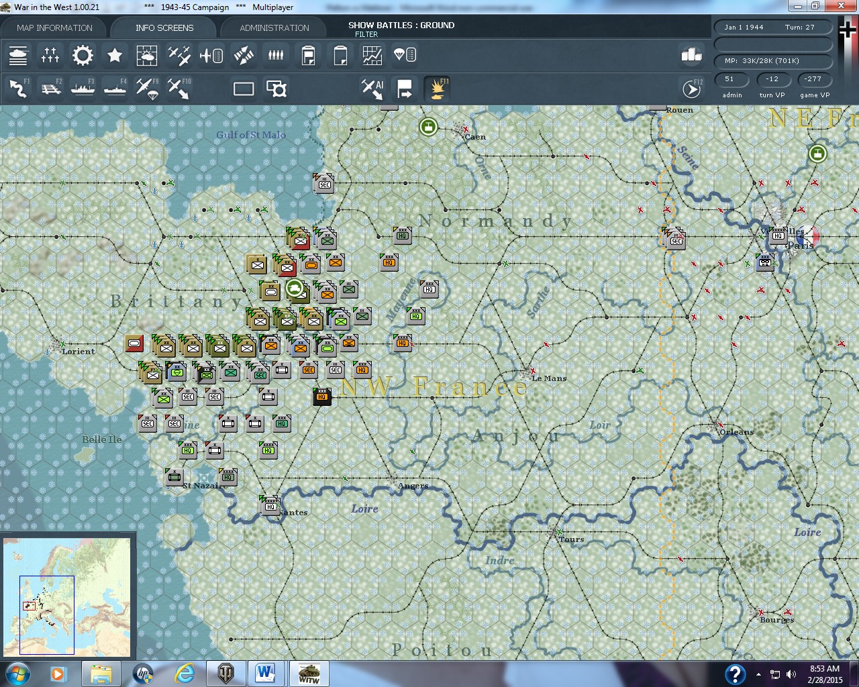Open the second blank document report icon
859x687 pixels.
click(x=340, y=55)
